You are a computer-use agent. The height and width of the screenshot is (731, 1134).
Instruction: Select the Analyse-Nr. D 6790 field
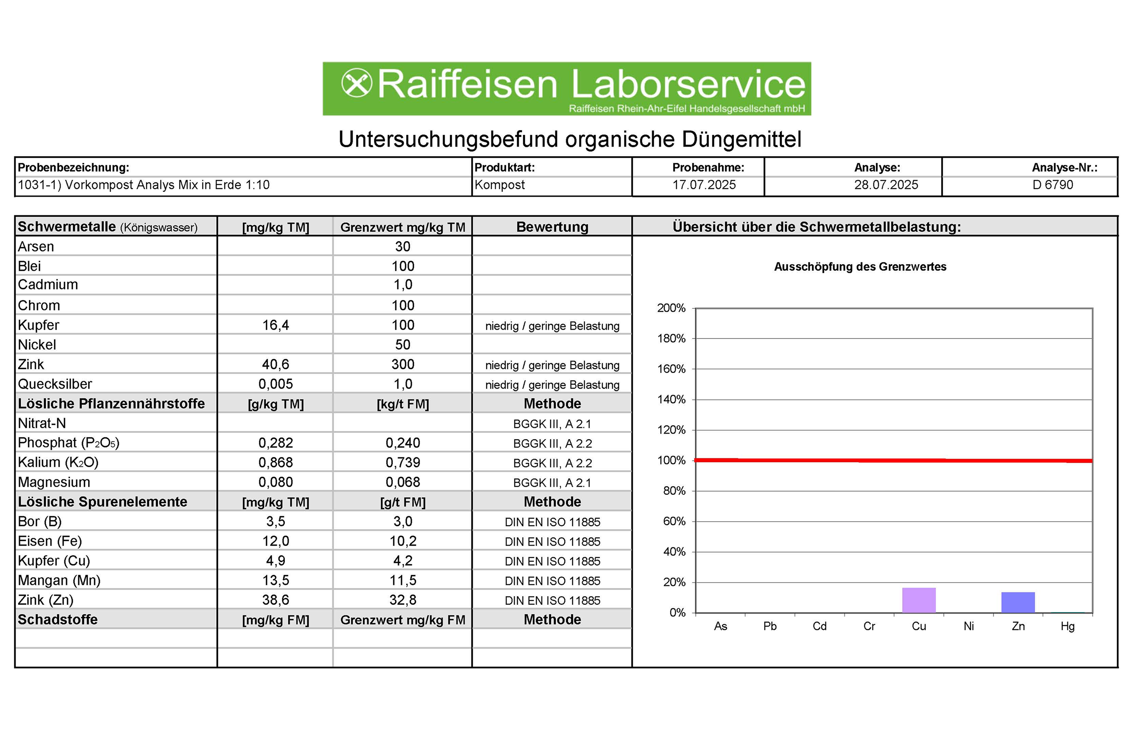click(1052, 185)
